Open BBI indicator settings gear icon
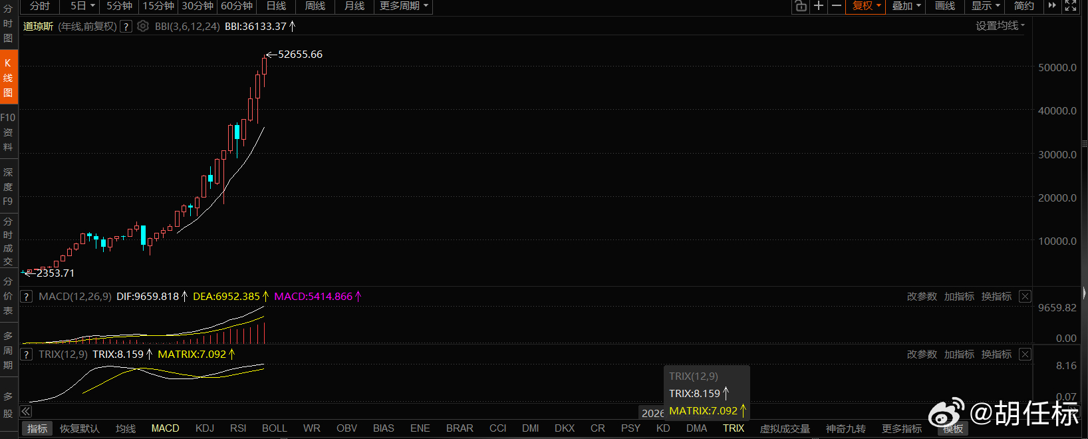This screenshot has width=1088, height=439. 143,27
